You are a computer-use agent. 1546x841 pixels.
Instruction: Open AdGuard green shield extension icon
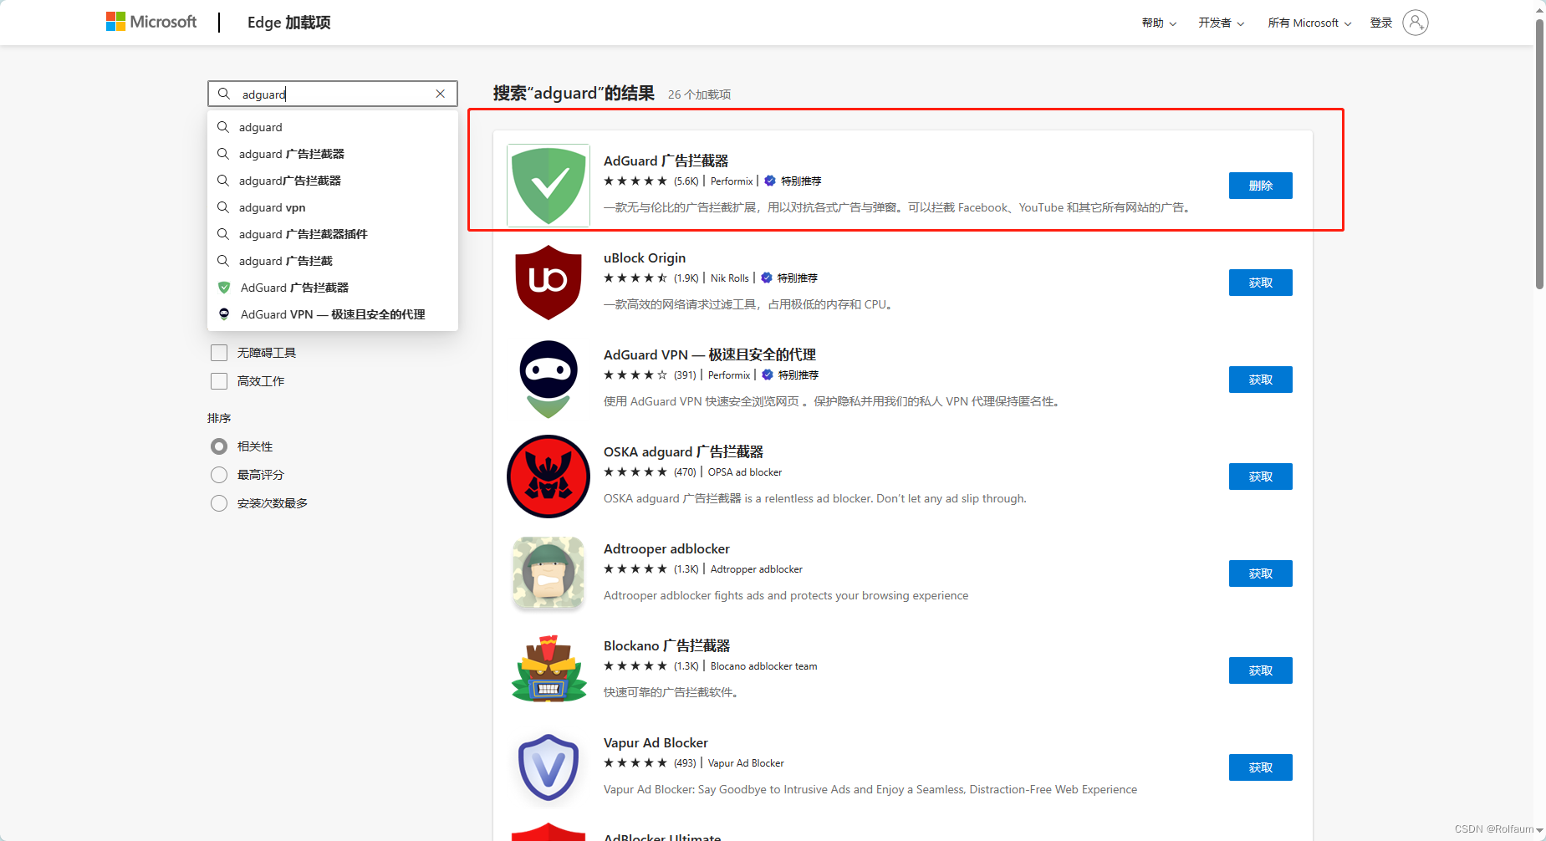(548, 186)
